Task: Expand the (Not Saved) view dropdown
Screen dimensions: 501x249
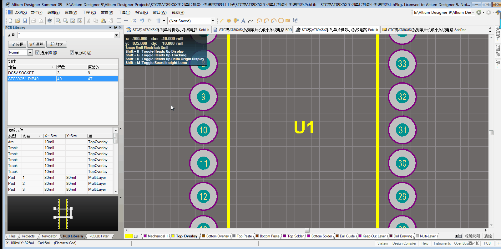Action: pyautogui.click(x=213, y=21)
